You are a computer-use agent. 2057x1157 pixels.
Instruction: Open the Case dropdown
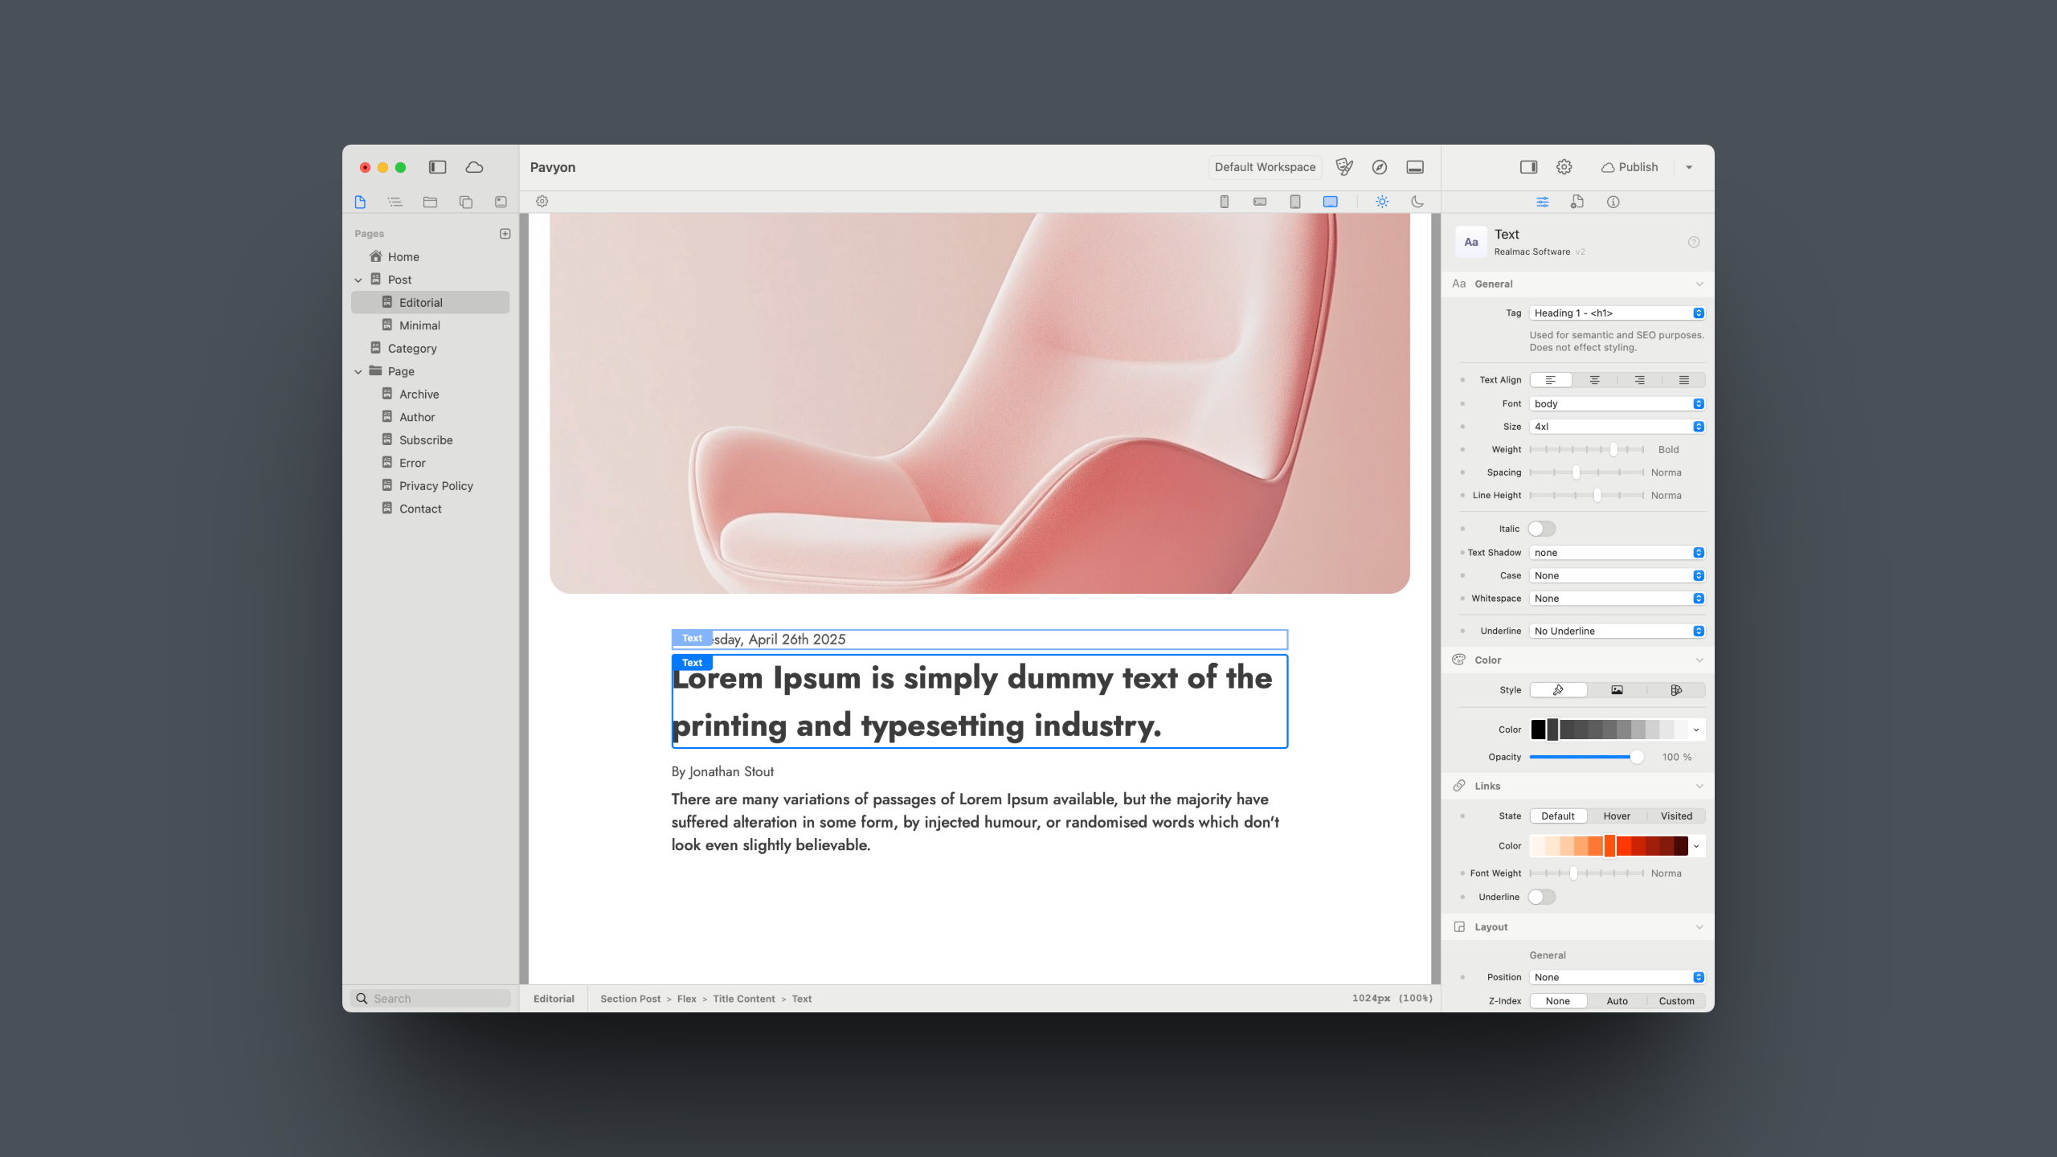(x=1617, y=575)
